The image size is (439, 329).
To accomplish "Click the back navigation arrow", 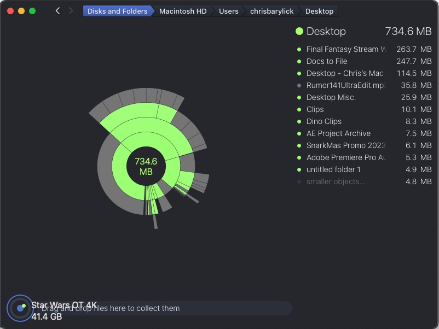I will tap(57, 10).
